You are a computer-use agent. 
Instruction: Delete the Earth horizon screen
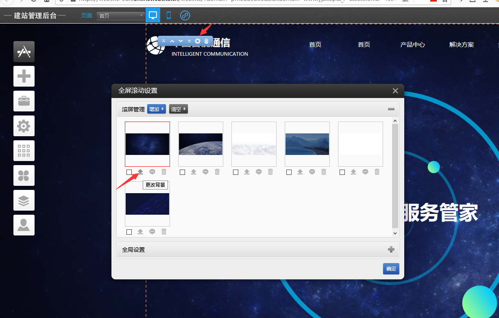pyautogui.click(x=217, y=172)
